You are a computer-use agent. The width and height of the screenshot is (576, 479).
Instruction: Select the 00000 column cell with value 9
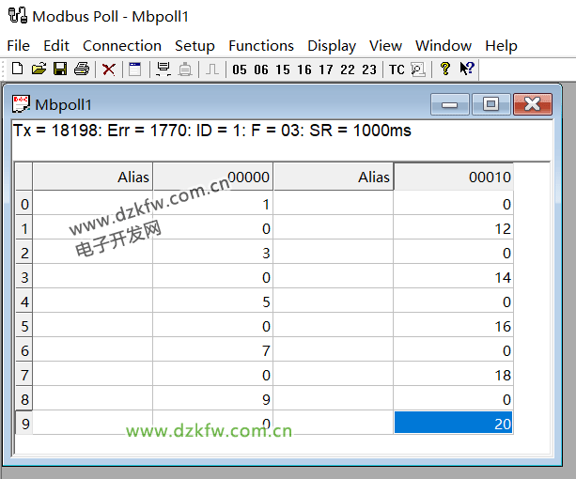coord(212,398)
